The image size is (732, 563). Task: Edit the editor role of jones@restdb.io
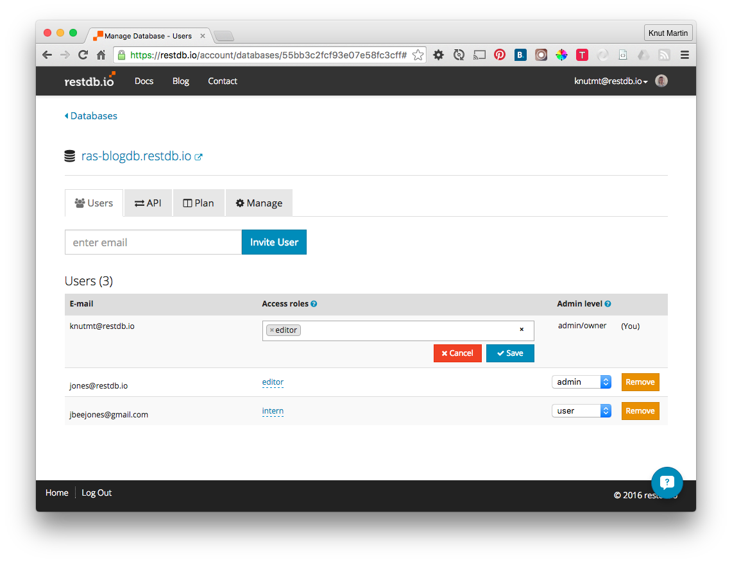(x=273, y=382)
